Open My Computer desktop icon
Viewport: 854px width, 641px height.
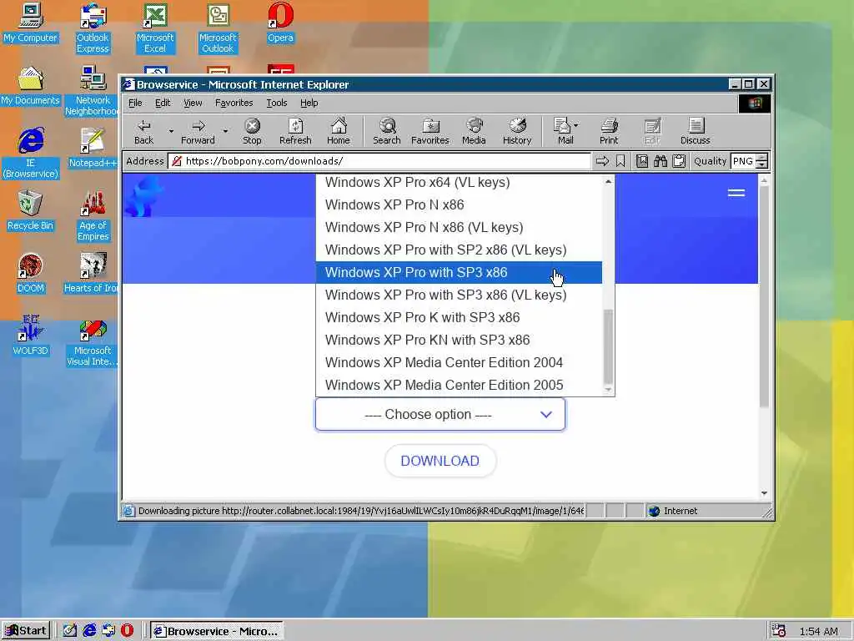click(31, 23)
